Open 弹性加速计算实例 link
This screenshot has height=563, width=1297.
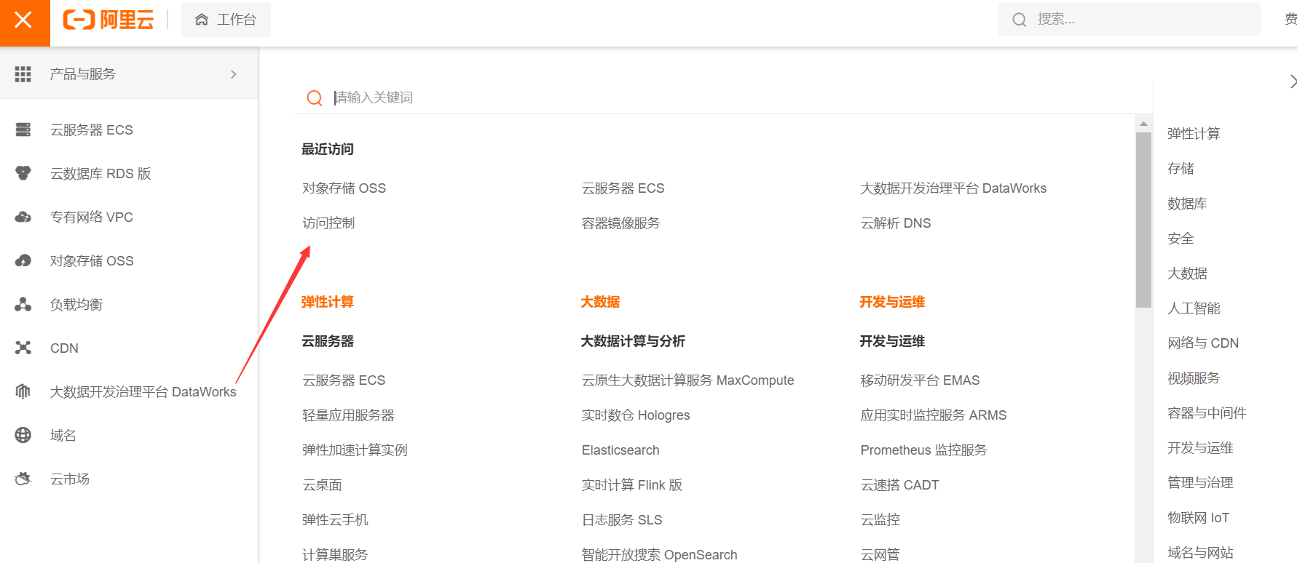[x=355, y=450]
